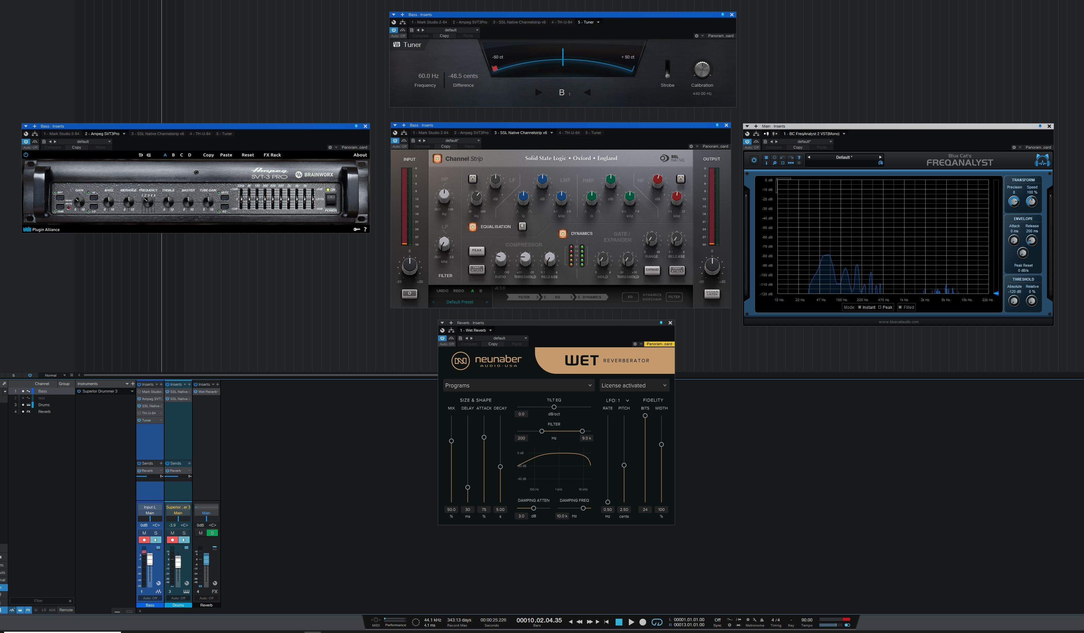Select the Ampeg SVT3Pro tab in SSL window

471,133
